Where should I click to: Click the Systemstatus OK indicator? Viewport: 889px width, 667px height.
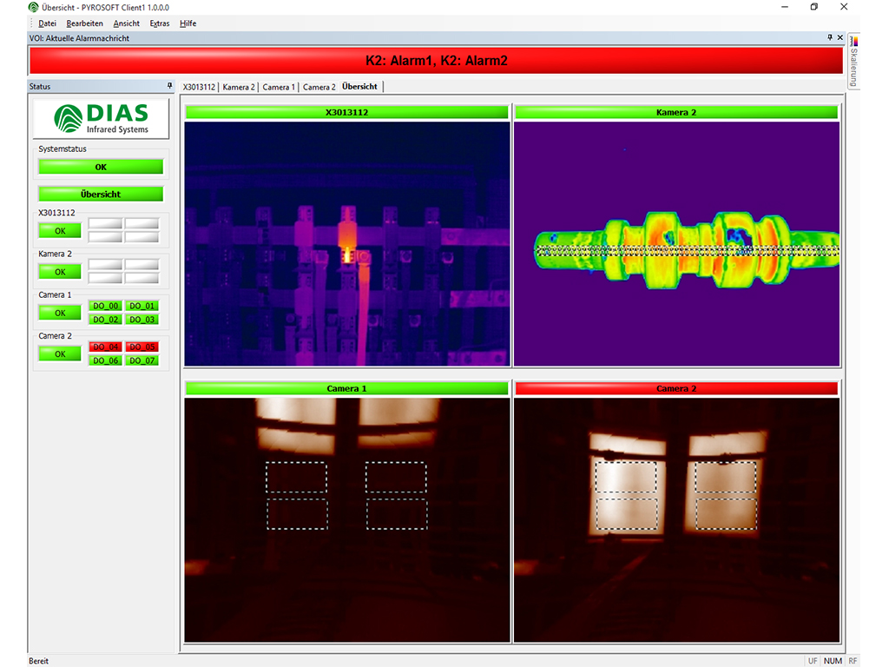tap(100, 166)
